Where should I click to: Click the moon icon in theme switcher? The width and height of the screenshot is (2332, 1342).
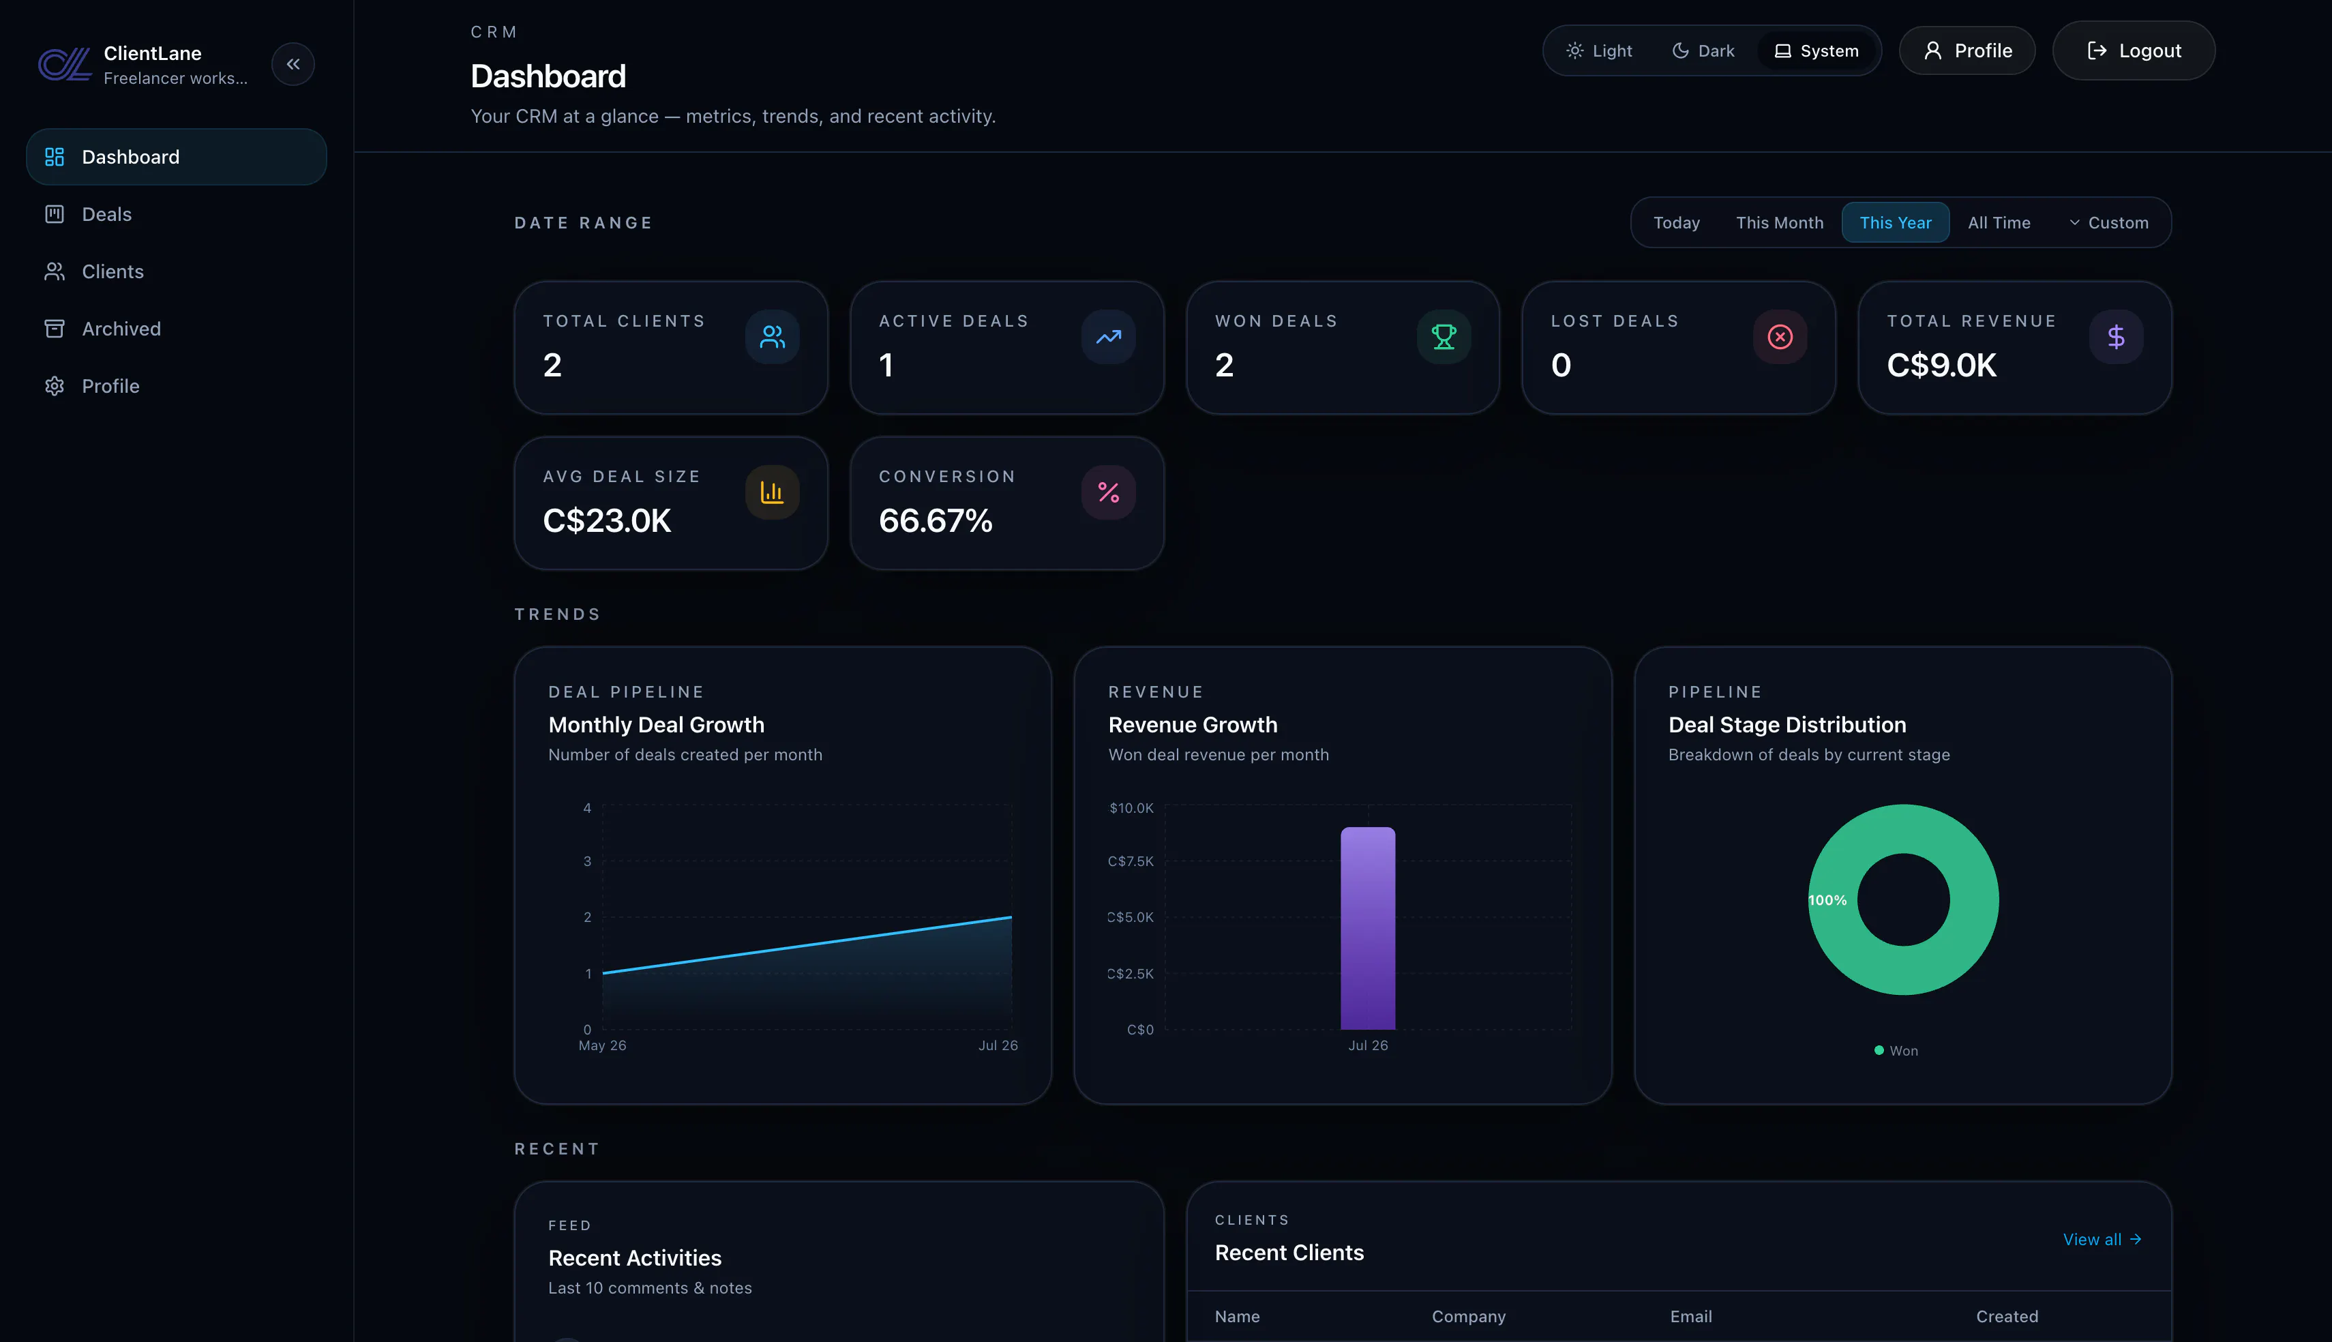coord(1681,50)
